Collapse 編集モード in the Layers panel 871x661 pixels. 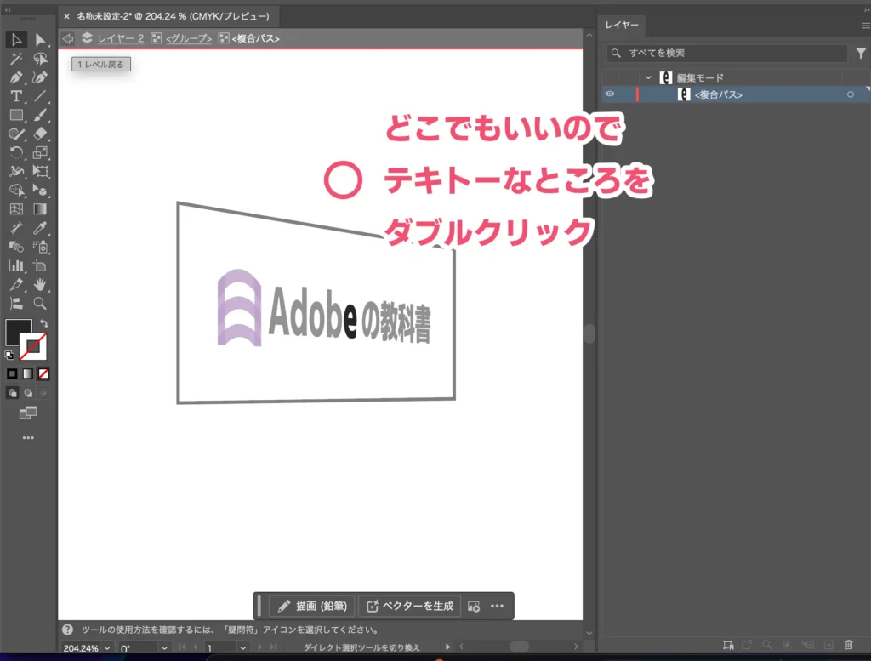pyautogui.click(x=648, y=77)
